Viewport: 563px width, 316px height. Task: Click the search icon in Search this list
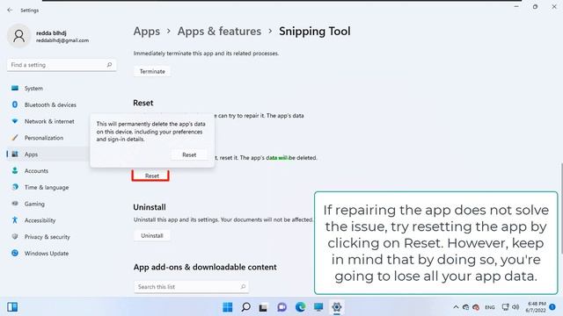tap(243, 287)
